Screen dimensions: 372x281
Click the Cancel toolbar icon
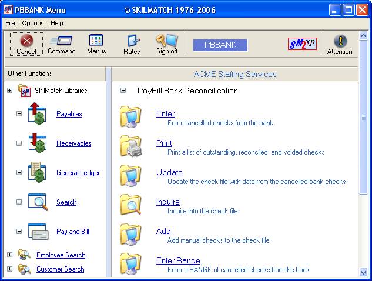pos(26,41)
